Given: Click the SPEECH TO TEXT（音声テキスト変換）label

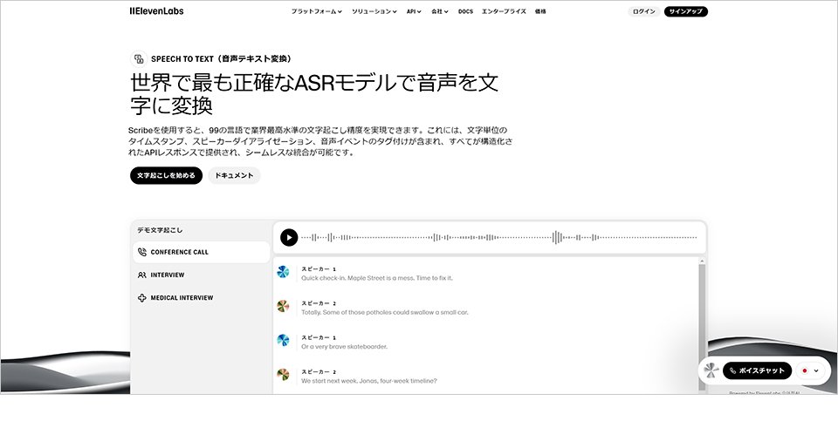Looking at the screenshot, I should click(223, 58).
